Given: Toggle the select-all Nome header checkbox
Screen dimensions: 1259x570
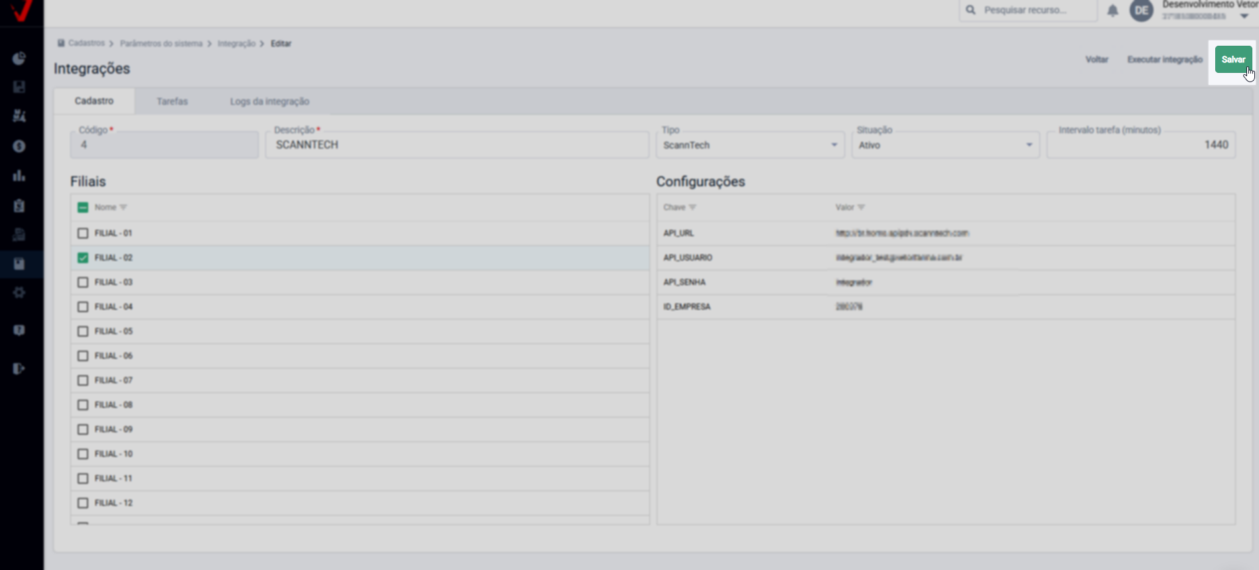Looking at the screenshot, I should pyautogui.click(x=83, y=207).
